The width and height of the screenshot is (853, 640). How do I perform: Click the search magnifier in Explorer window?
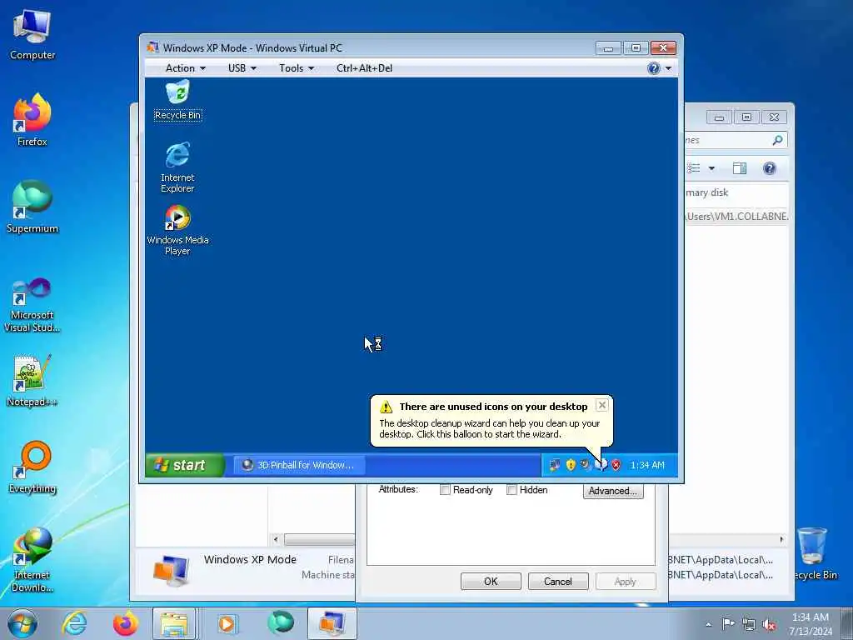point(777,140)
